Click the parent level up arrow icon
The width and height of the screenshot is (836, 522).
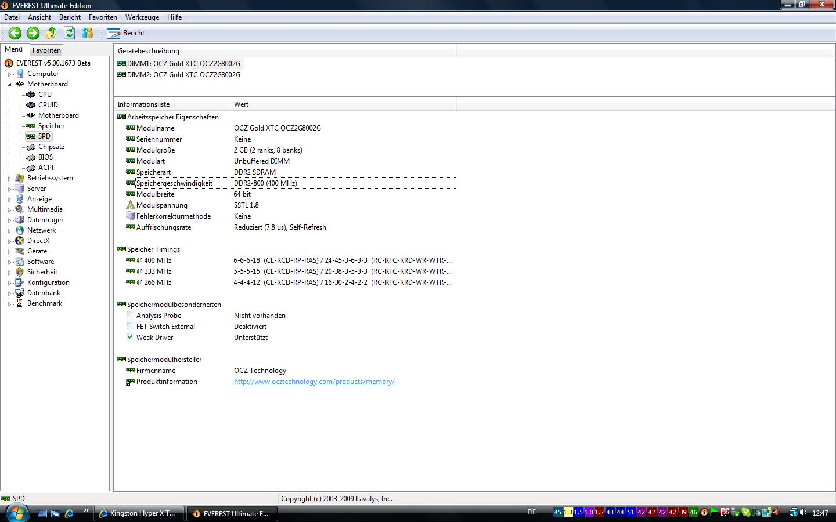point(51,33)
